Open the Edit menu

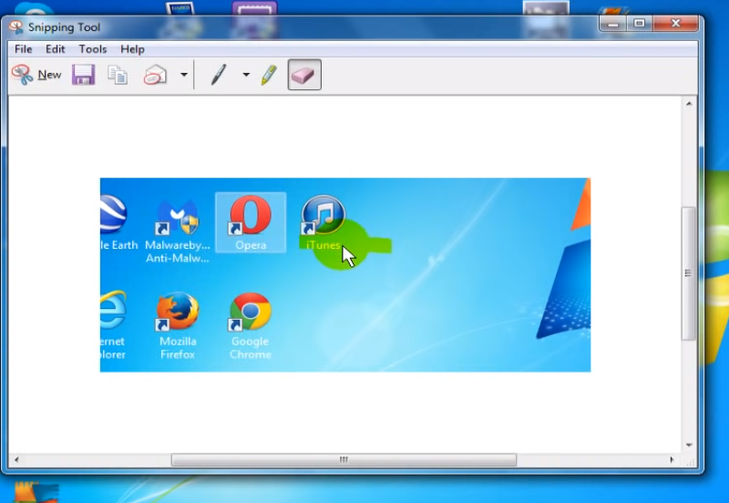[x=56, y=49]
